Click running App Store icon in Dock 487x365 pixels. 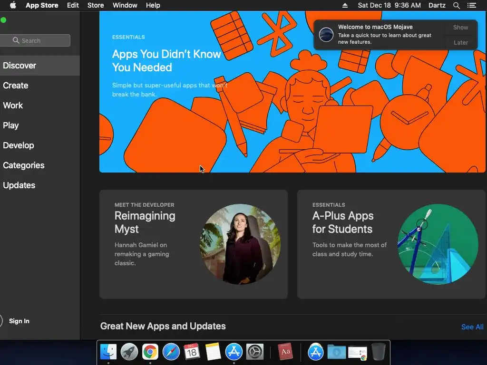[x=234, y=352]
